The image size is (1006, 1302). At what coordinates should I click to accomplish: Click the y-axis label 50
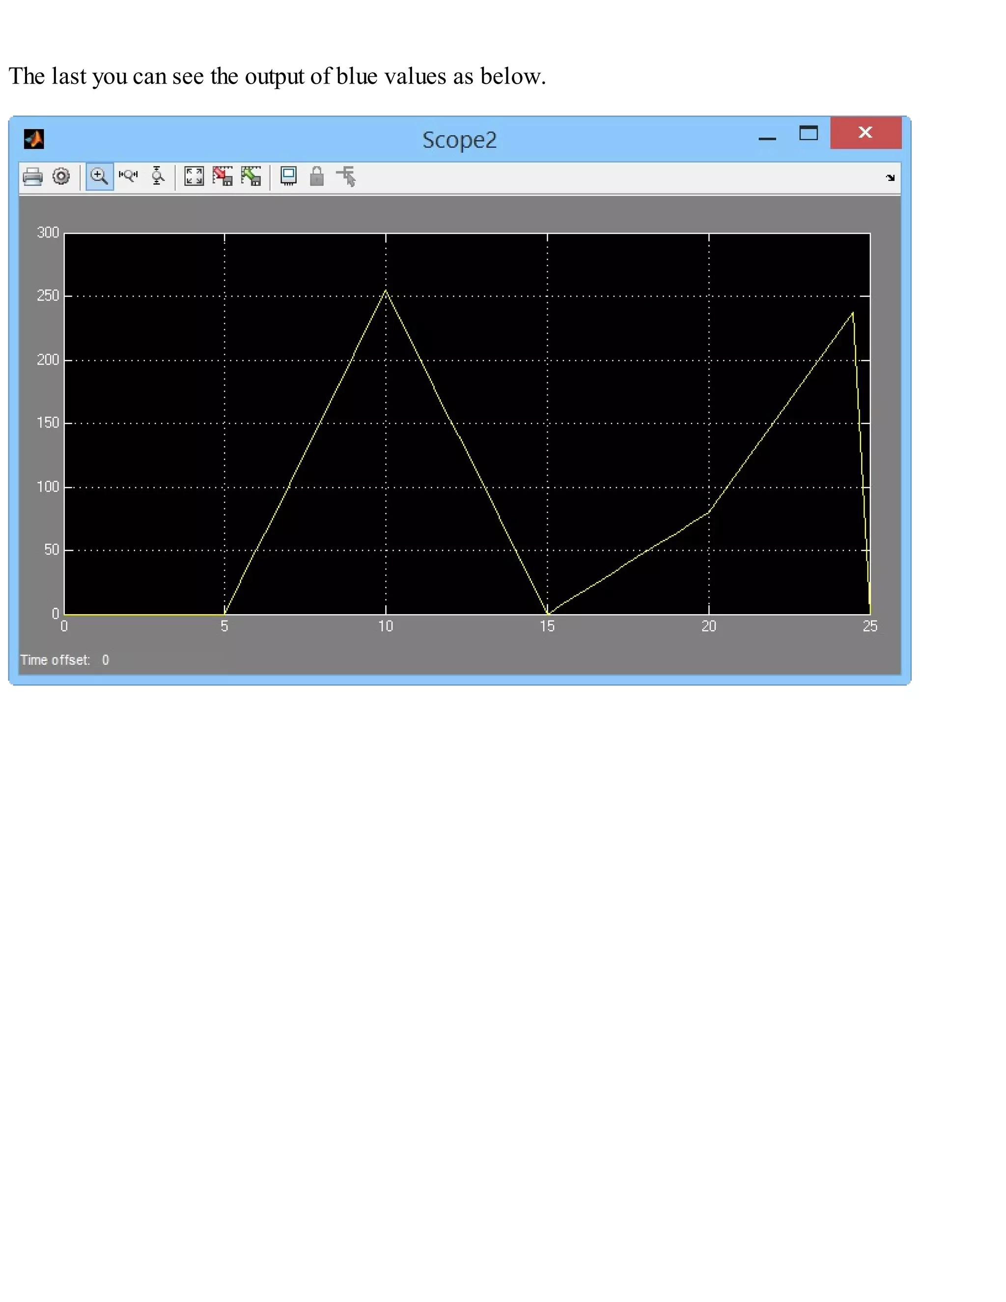tap(51, 550)
